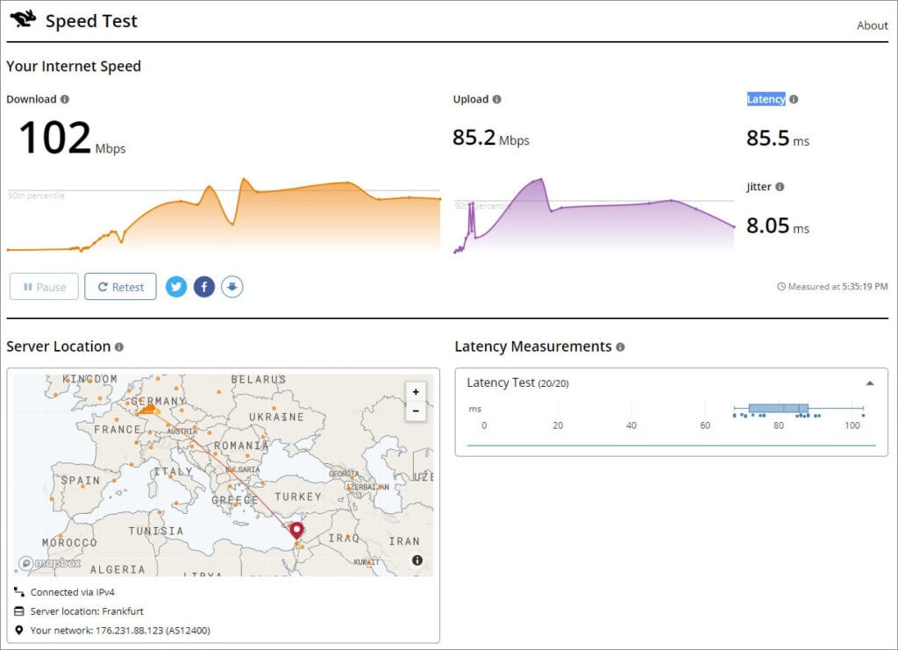
Task: Click the latency box plot chart
Action: pyautogui.click(x=778, y=409)
